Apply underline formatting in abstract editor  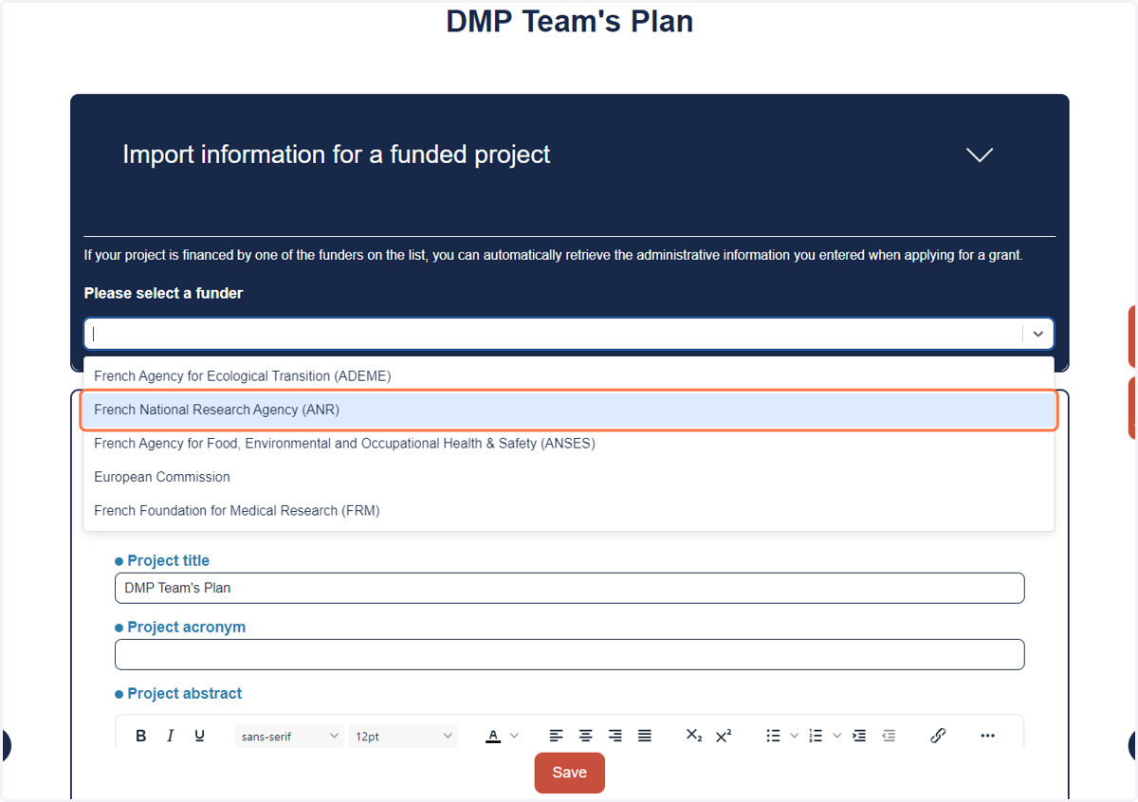199,736
